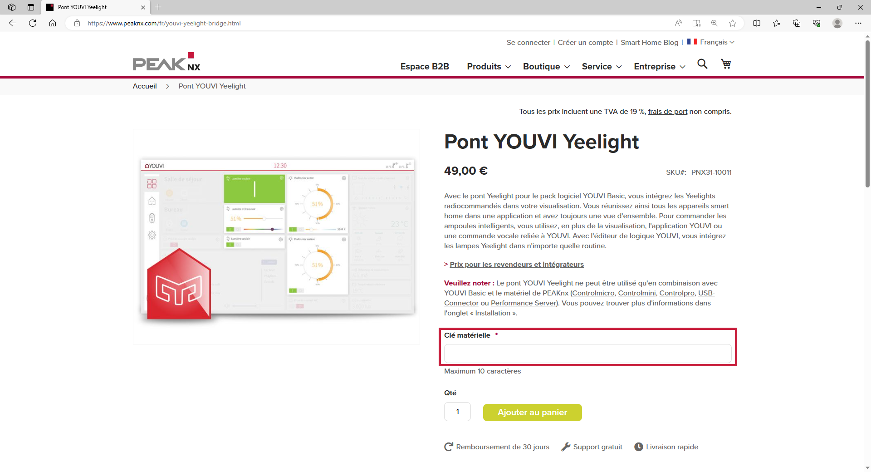Select the Pont YOUVI Yeelight browser tab
This screenshot has width=871, height=472.
pyautogui.click(x=95, y=7)
